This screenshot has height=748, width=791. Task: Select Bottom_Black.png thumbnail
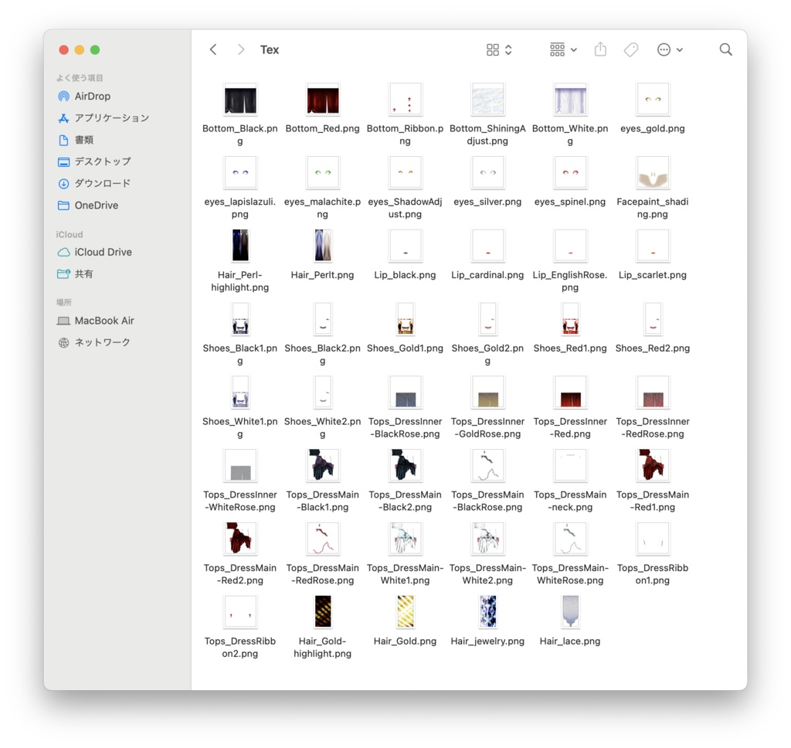coord(240,100)
